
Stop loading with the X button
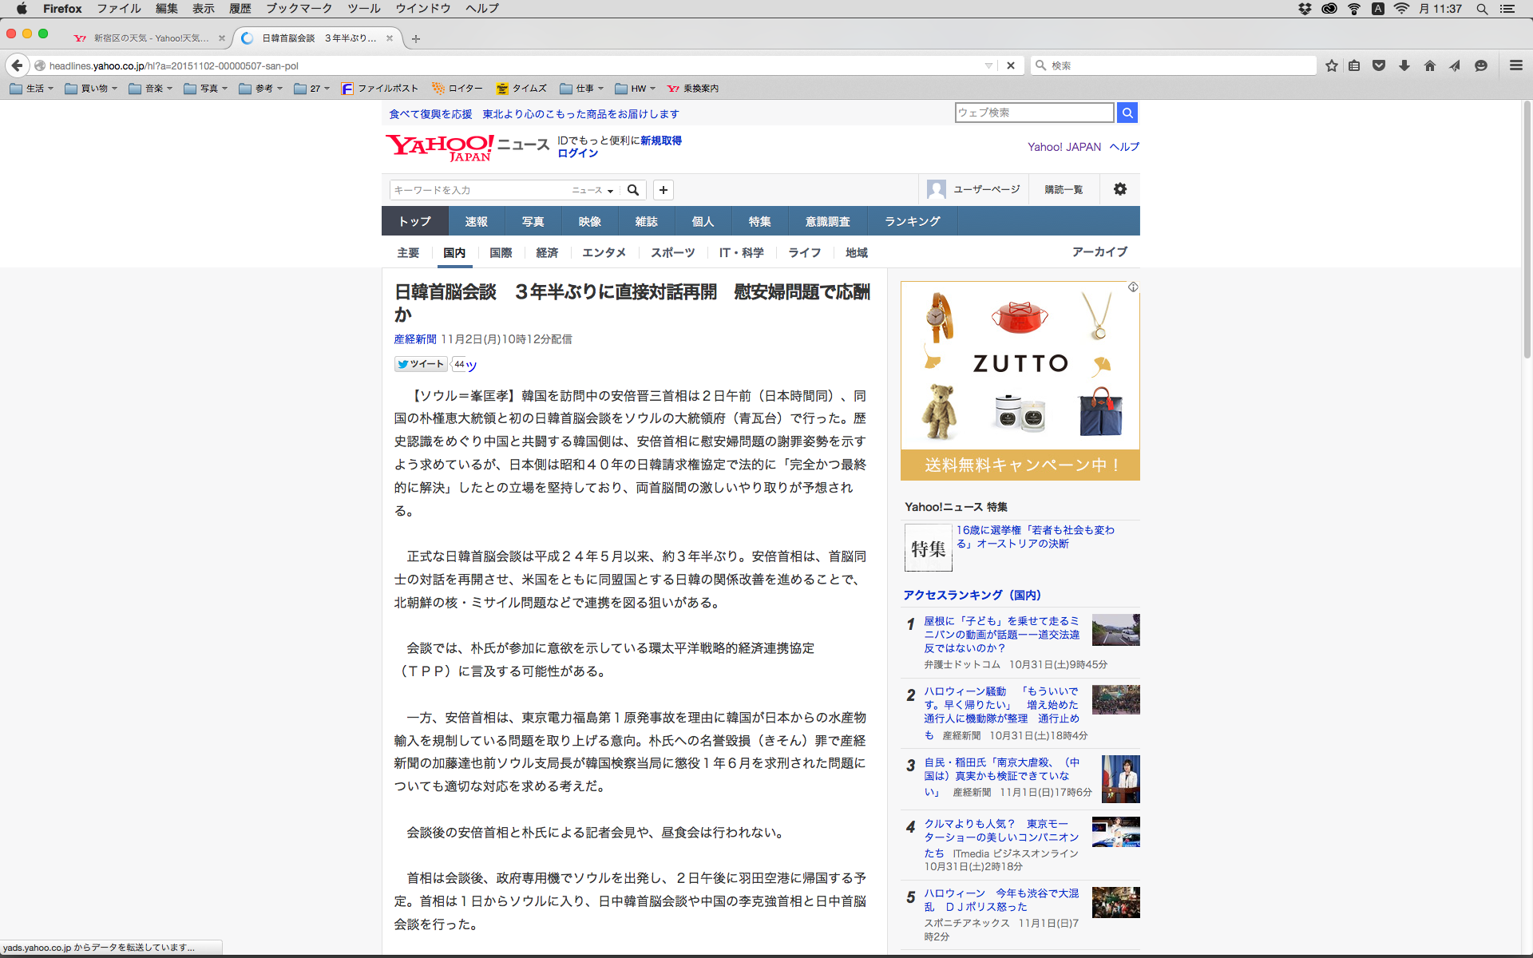tap(1011, 65)
